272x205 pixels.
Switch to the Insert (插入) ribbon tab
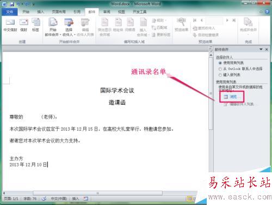pyautogui.click(x=40, y=12)
